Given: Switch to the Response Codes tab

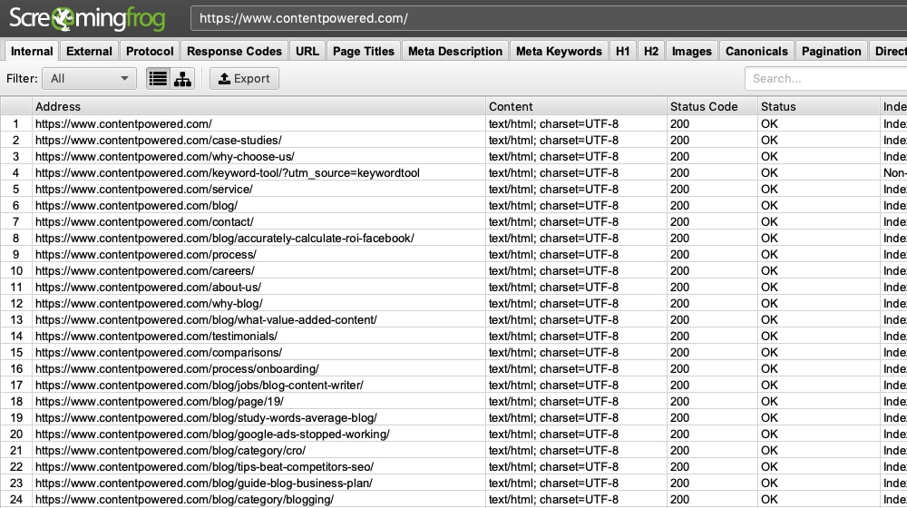Looking at the screenshot, I should 235,52.
